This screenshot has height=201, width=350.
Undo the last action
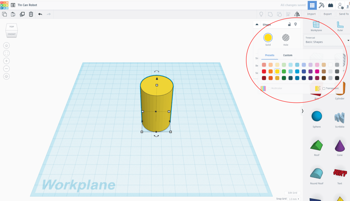(40, 14)
